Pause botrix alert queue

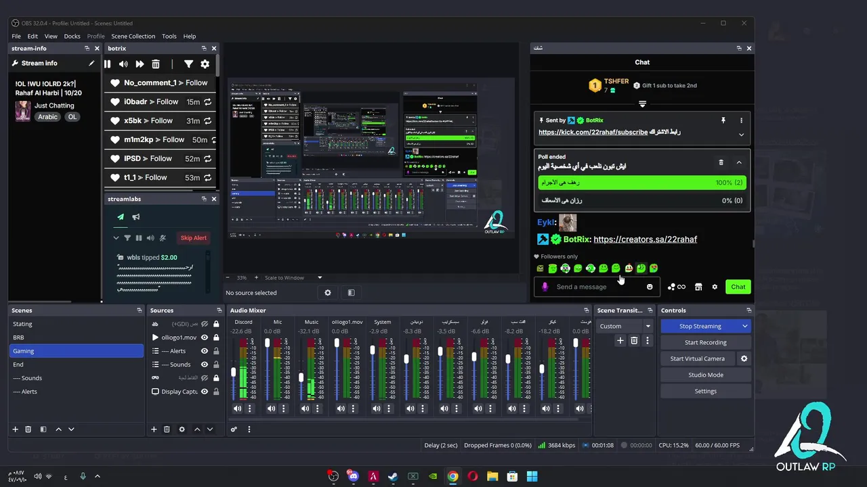click(107, 64)
